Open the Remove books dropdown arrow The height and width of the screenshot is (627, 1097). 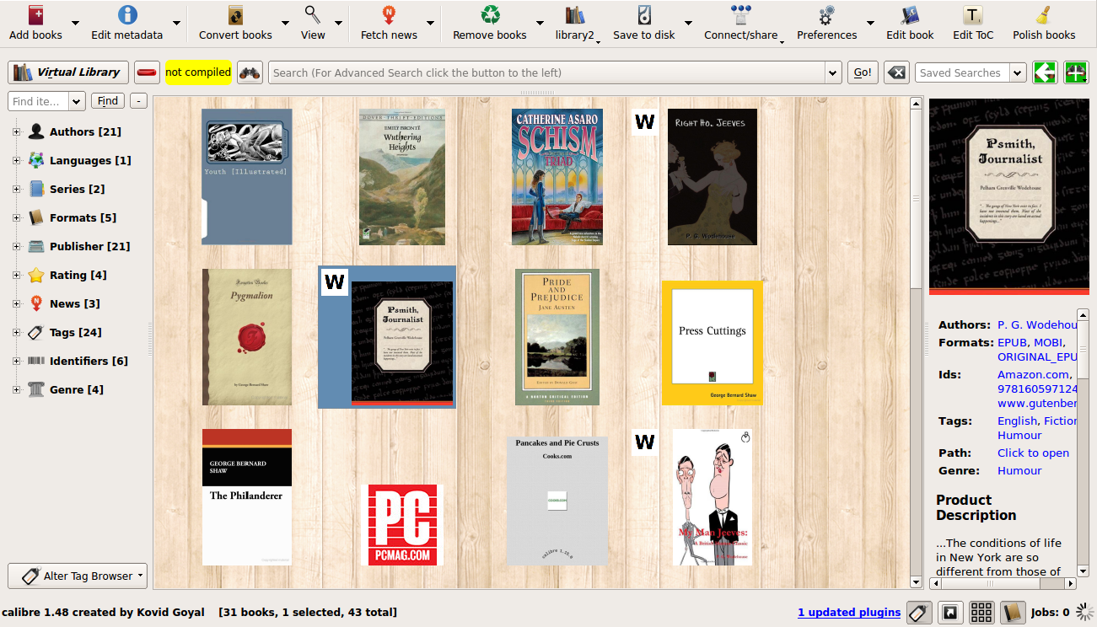pyautogui.click(x=540, y=23)
